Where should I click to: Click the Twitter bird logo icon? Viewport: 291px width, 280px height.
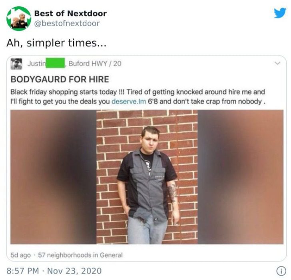click(280, 13)
